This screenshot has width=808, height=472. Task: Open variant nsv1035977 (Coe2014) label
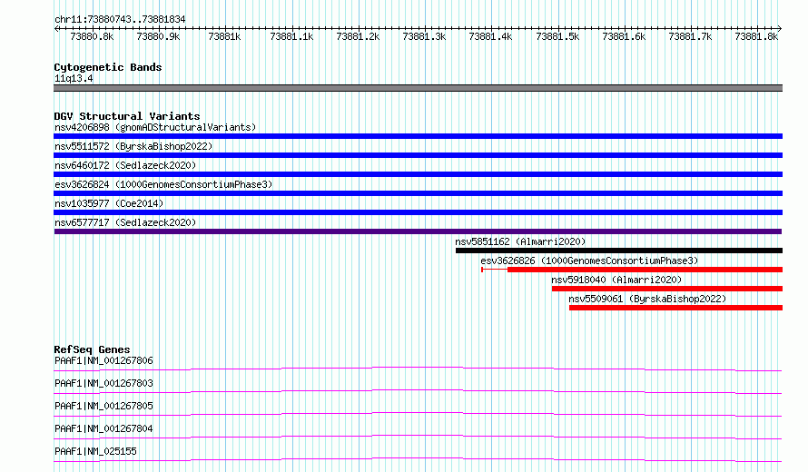pos(109,203)
